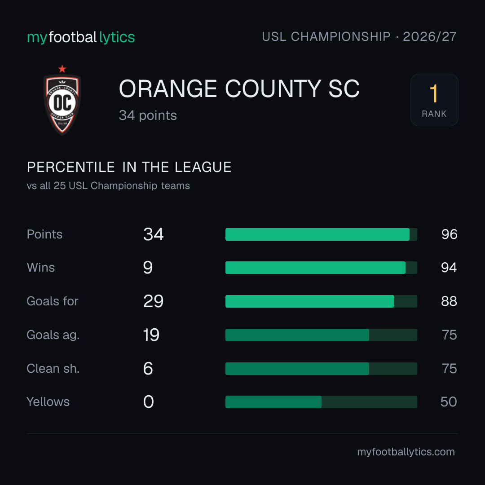Select the Clean sh. percentile bar
This screenshot has width=485, height=485.
321,369
